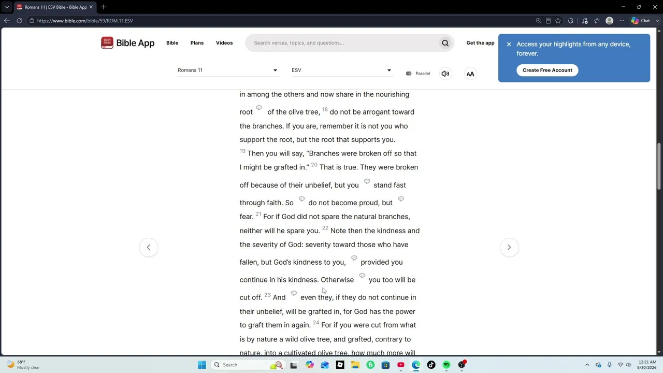The image size is (663, 373).
Task: Click the browser address bar URL
Action: [85, 21]
